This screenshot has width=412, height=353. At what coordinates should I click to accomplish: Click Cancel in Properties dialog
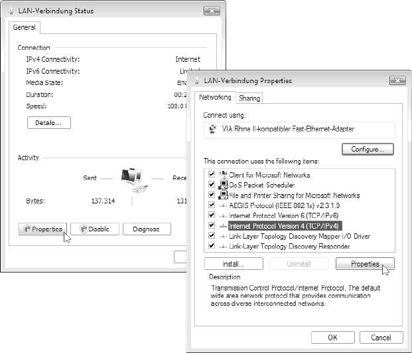tap(381, 338)
